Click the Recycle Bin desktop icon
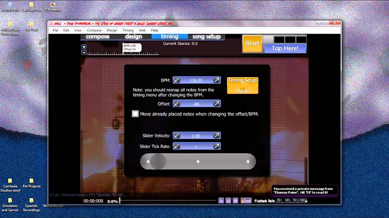 (x=10, y=7)
